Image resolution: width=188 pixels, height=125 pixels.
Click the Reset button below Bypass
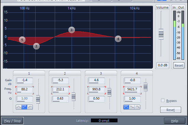(x=171, y=110)
